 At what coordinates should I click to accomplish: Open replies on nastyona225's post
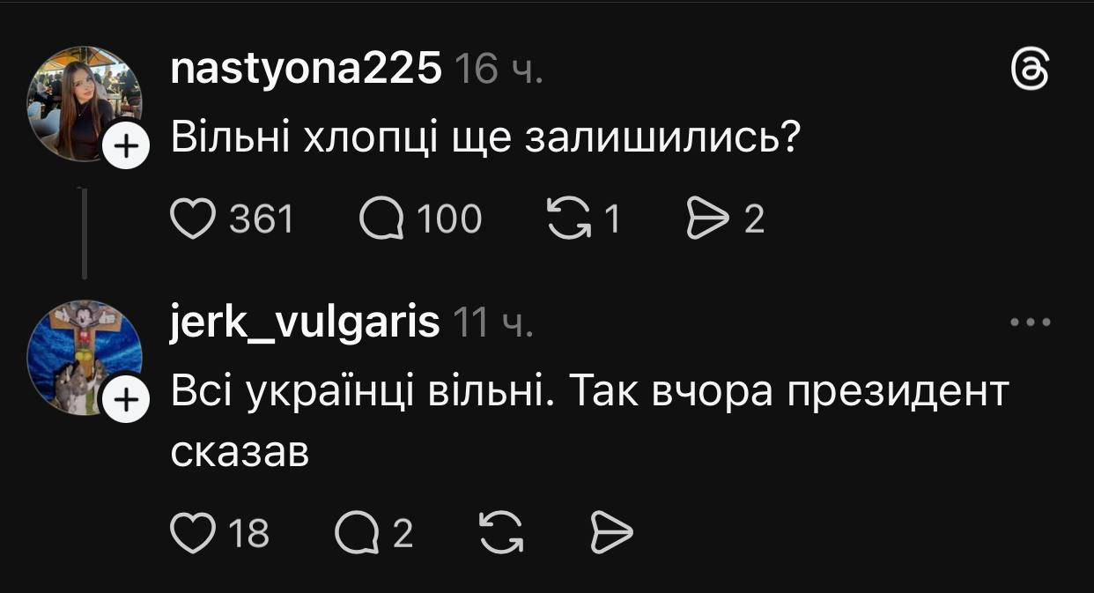tap(380, 219)
